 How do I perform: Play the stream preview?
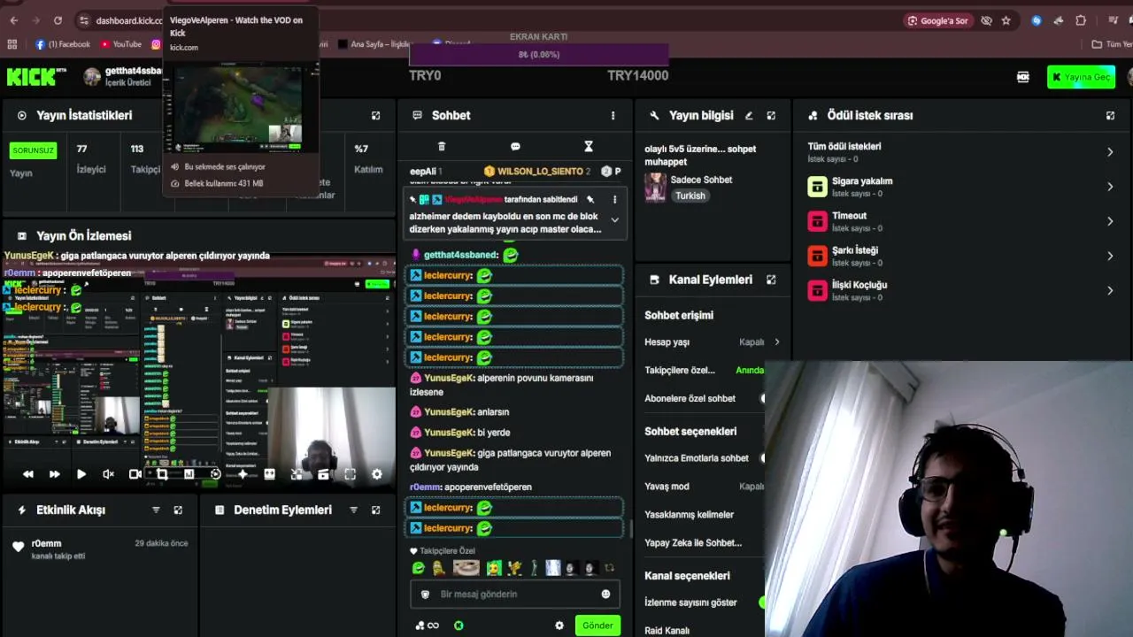81,474
